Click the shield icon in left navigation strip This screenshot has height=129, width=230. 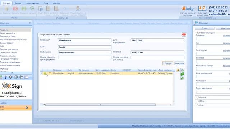click(x=11, y=77)
